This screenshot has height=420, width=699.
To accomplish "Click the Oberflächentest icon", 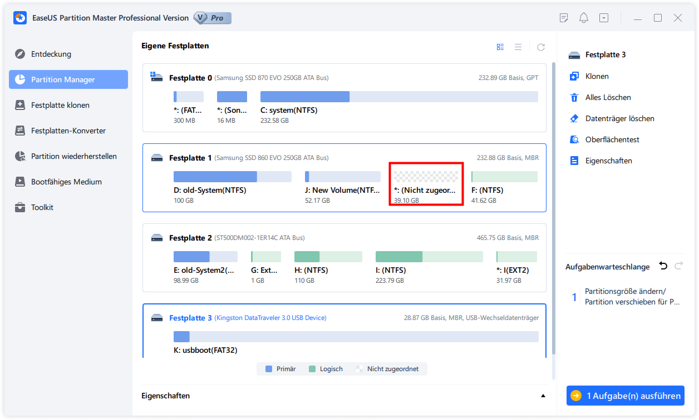I will coord(574,139).
